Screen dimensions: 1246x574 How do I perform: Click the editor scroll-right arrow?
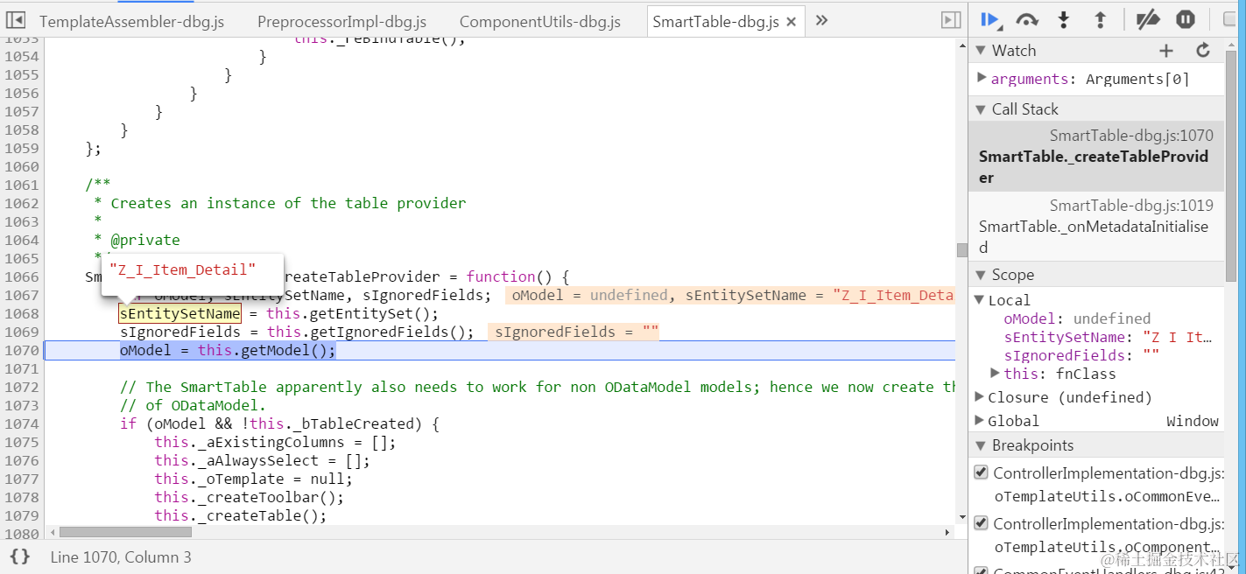click(x=947, y=532)
